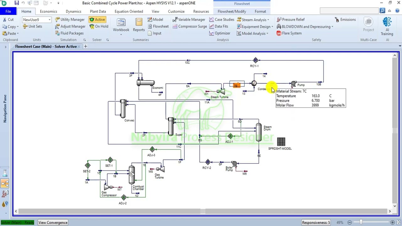Viewport: 402px width, 226px height.
Task: Click the Cut command
Action: coord(8,19)
